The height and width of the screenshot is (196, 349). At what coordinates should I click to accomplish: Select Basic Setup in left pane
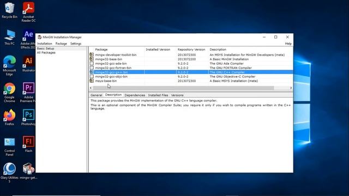(45, 48)
